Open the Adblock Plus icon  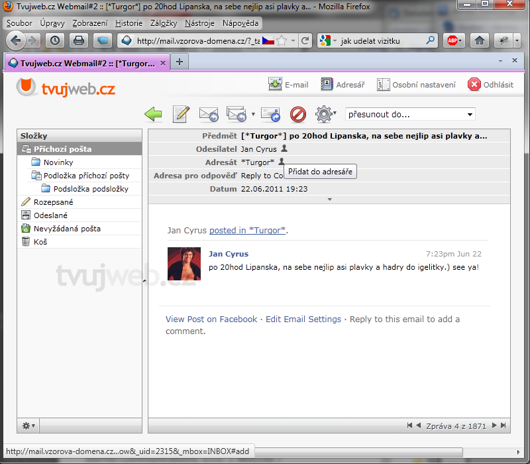click(x=453, y=40)
